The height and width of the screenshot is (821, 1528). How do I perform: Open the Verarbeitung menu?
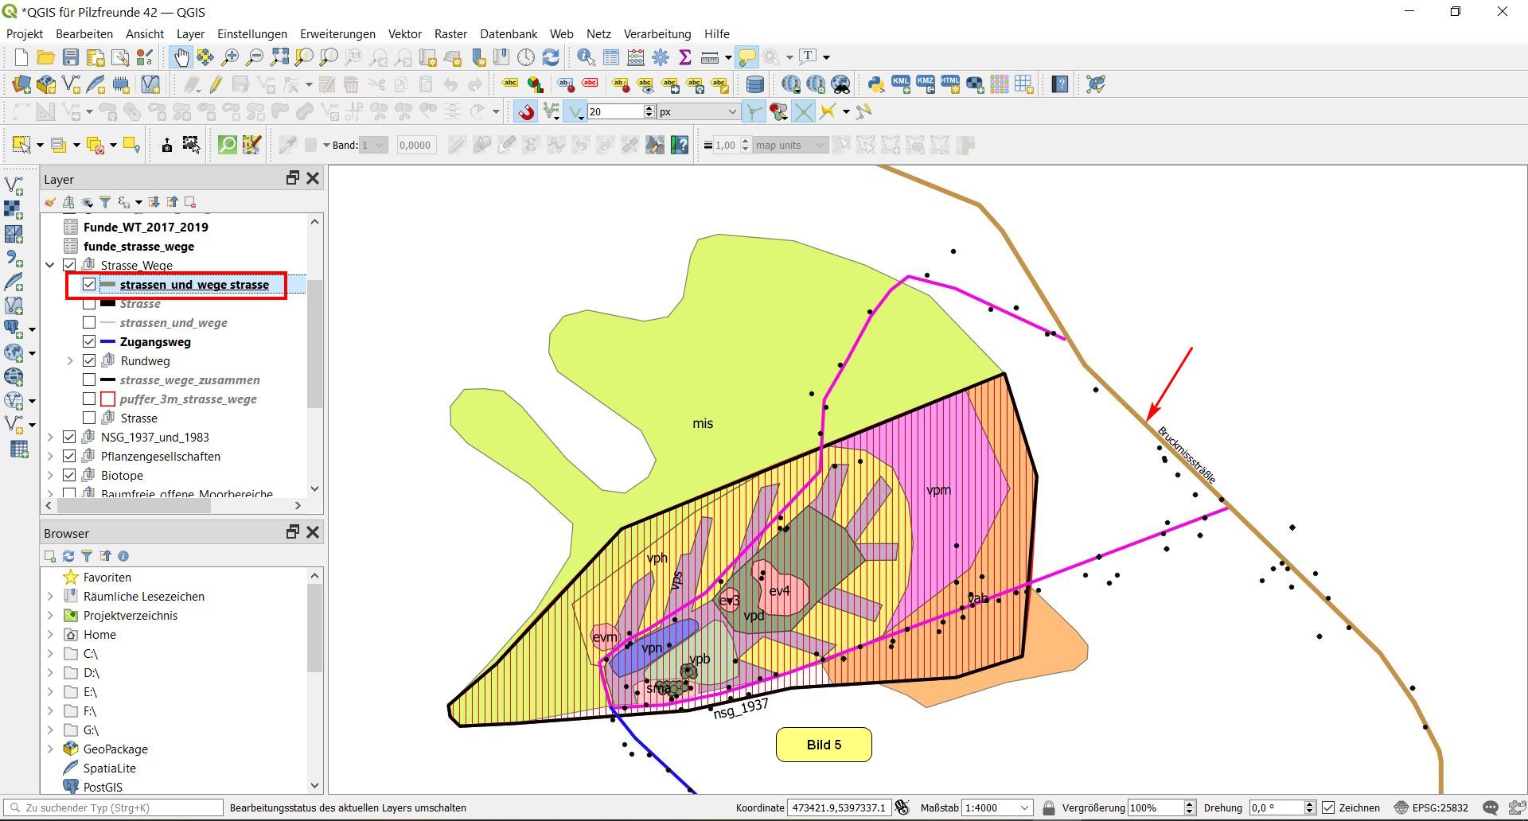coord(657,34)
